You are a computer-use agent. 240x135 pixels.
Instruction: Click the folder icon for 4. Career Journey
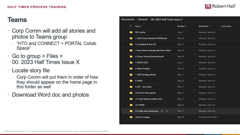131,56
